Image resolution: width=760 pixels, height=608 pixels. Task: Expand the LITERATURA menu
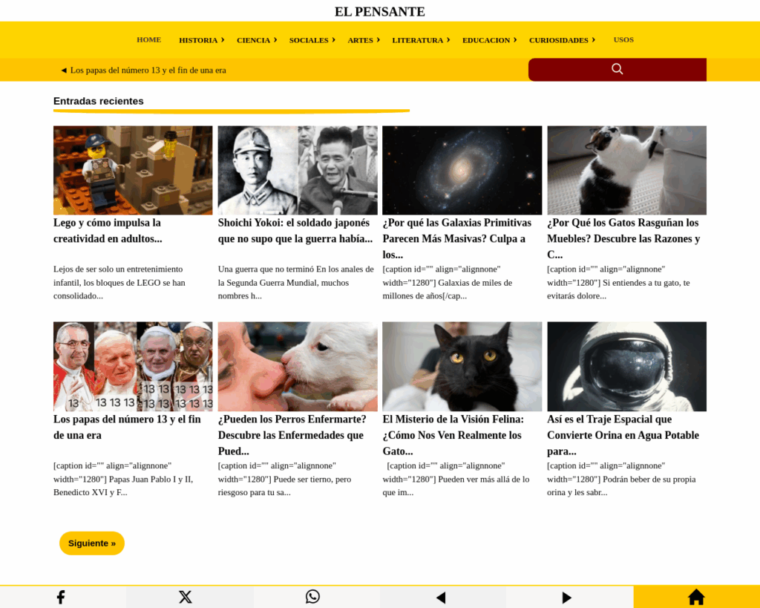(x=421, y=40)
